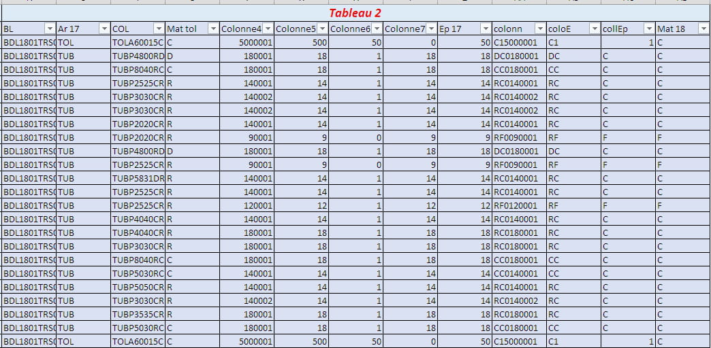Open the coloE filter dropdown
711x348 pixels.
[x=594, y=29]
